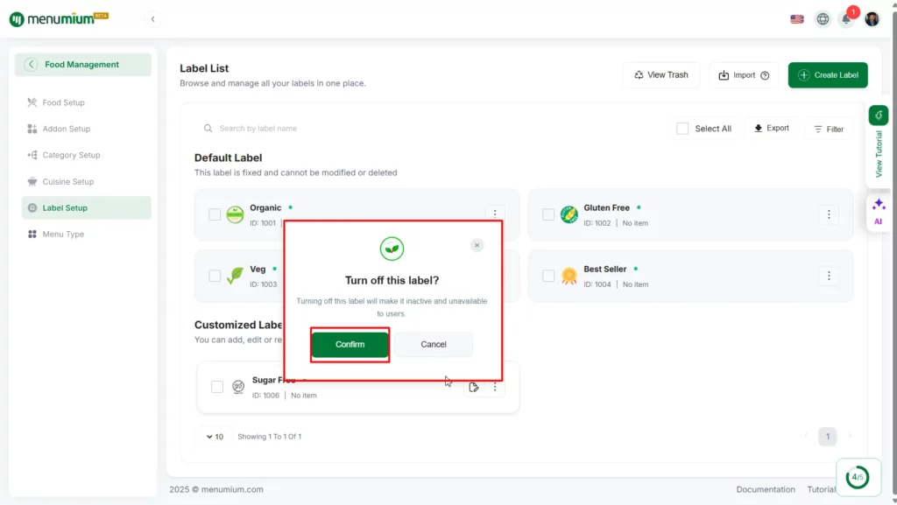Open Best Seller label options menu
The image size is (897, 505).
pyautogui.click(x=829, y=276)
